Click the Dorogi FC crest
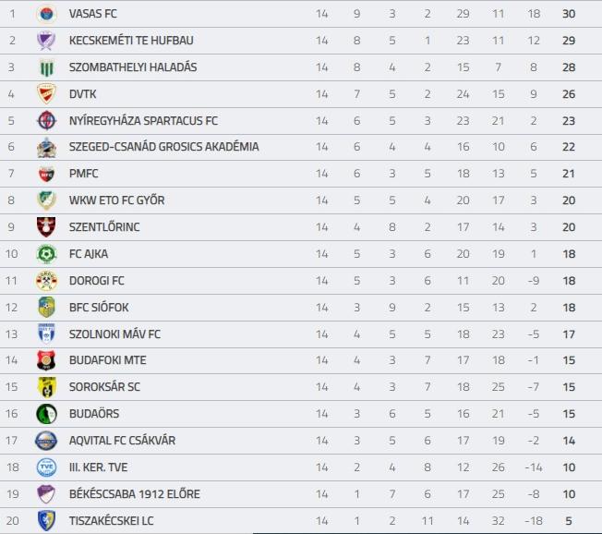Screen dimensions: 602x534 pos(46,281)
